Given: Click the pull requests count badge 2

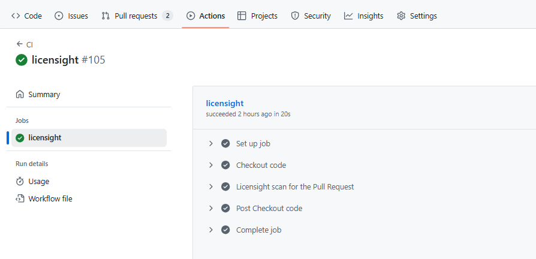Looking at the screenshot, I should point(167,16).
